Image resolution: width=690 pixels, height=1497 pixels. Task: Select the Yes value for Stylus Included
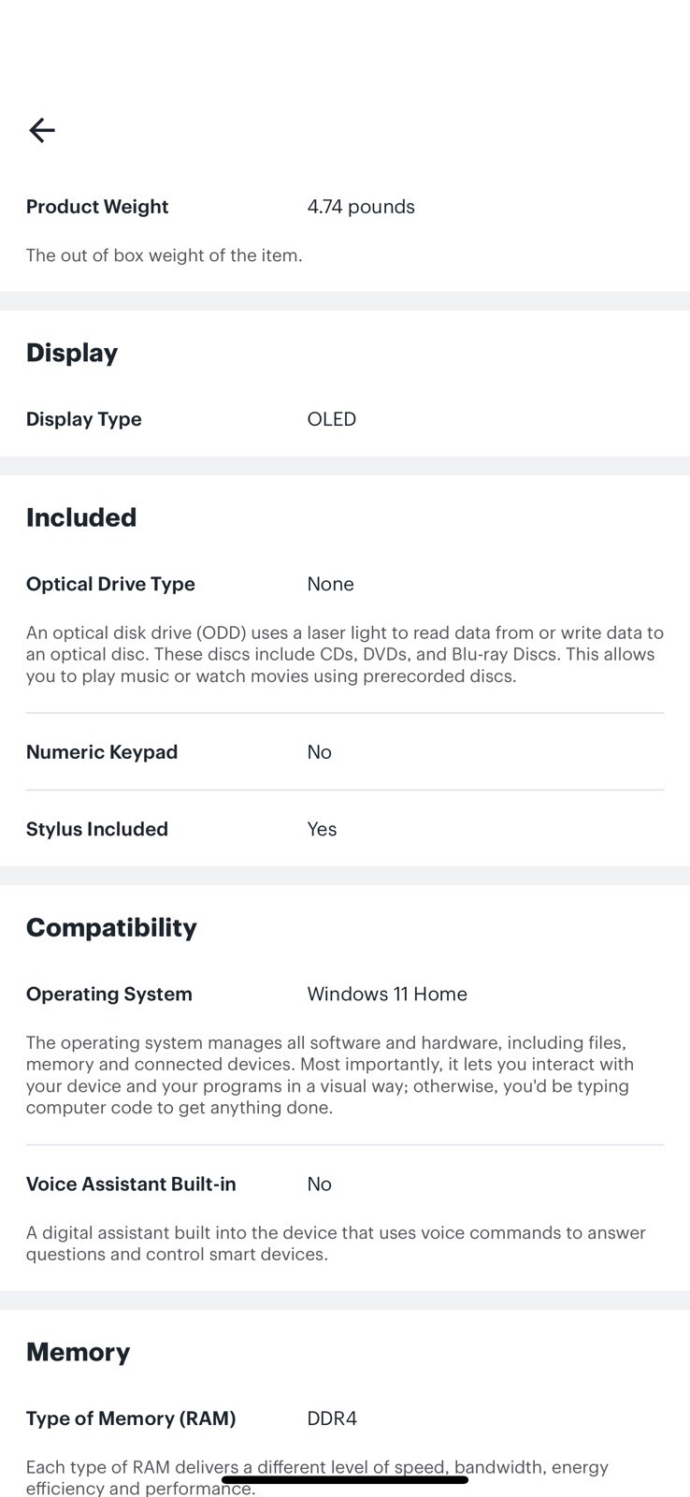click(322, 829)
